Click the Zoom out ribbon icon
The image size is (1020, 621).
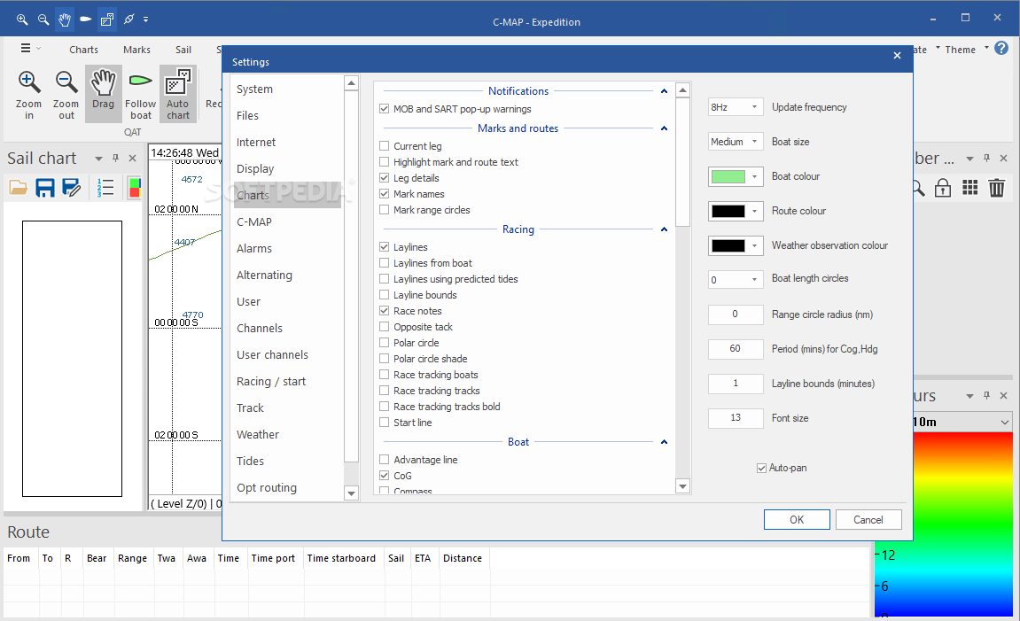(x=66, y=94)
